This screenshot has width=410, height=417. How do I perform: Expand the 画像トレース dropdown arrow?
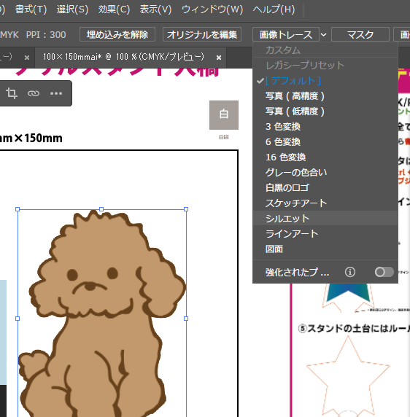coord(323,34)
